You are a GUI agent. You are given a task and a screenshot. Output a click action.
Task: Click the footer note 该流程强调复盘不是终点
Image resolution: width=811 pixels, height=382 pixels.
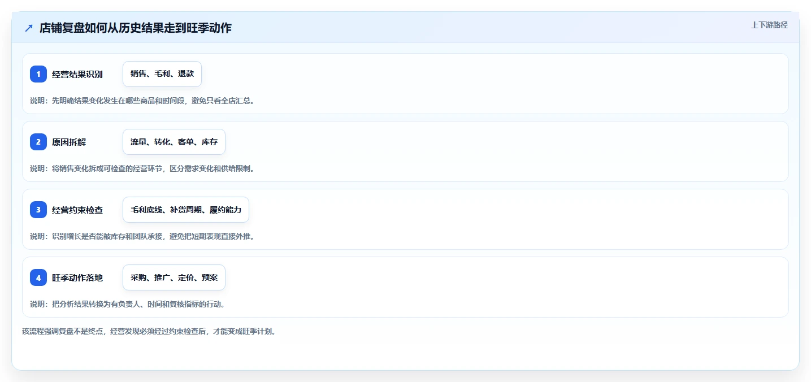coord(149,331)
